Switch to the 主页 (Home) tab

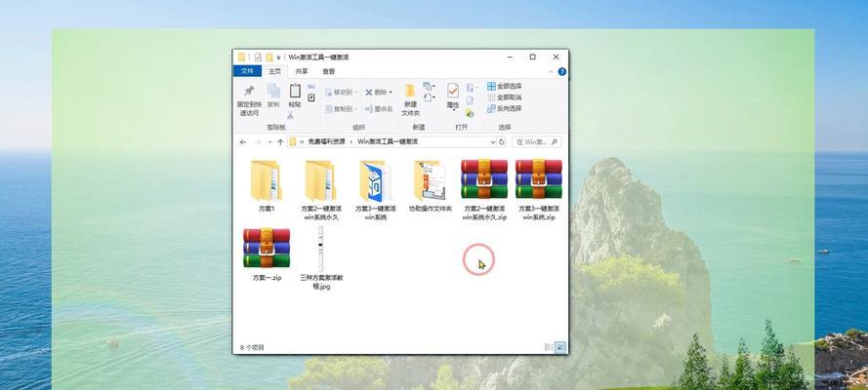point(275,71)
